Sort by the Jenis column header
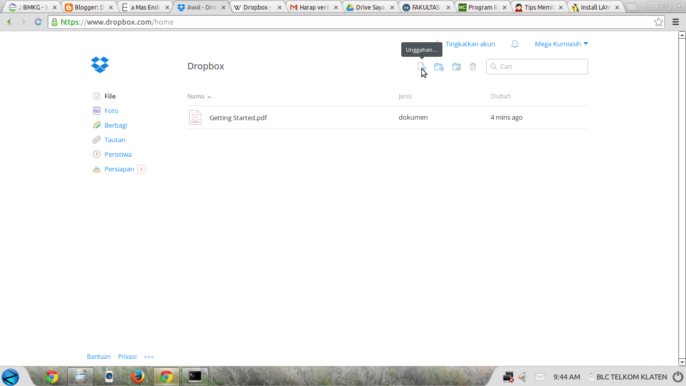The image size is (686, 386). pos(405,96)
